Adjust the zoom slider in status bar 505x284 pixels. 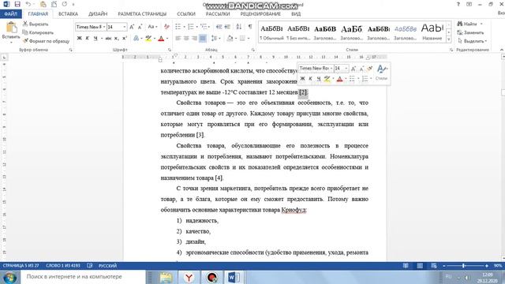coord(464,266)
